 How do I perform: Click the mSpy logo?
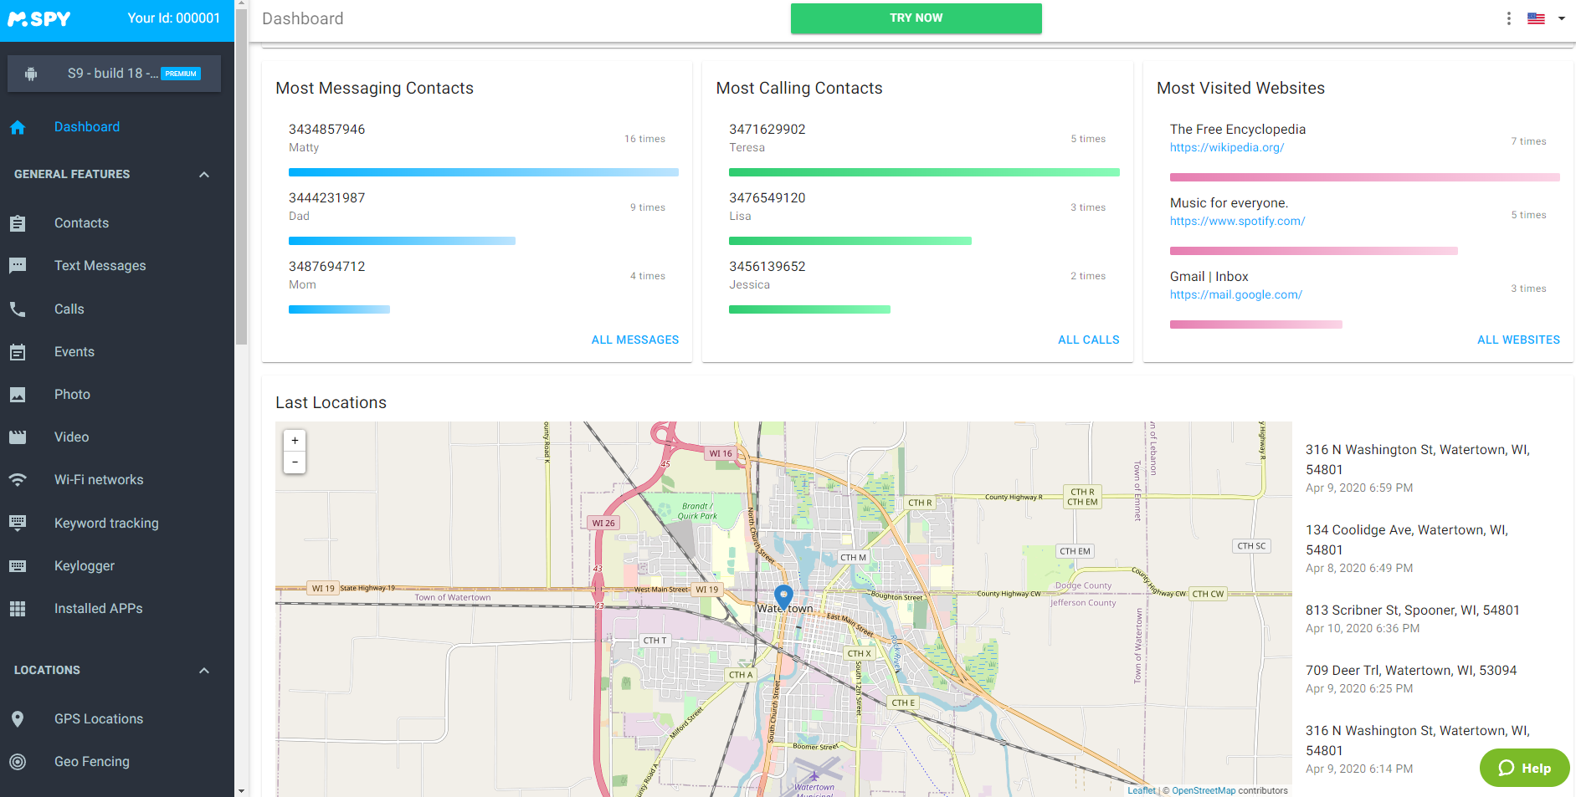click(x=39, y=18)
